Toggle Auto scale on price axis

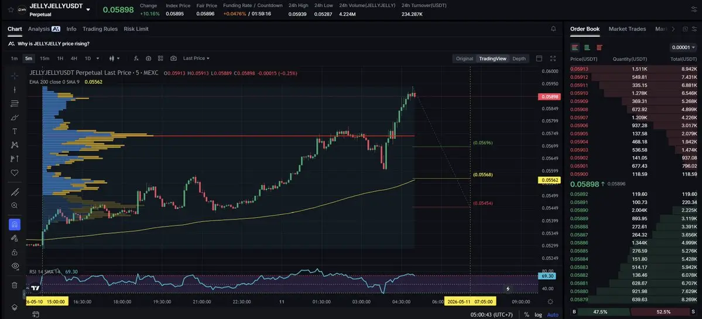click(x=553, y=314)
